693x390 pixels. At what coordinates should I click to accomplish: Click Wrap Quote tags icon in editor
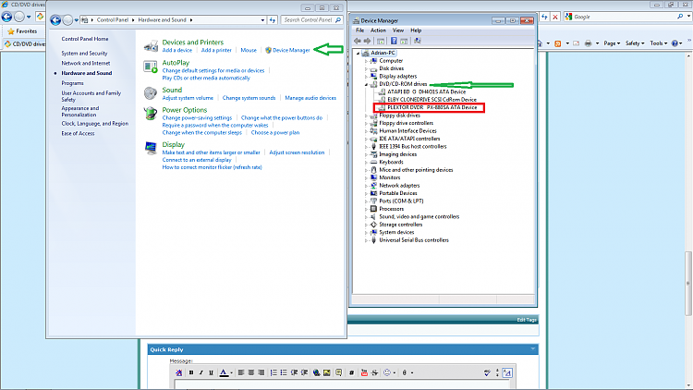coord(338,372)
